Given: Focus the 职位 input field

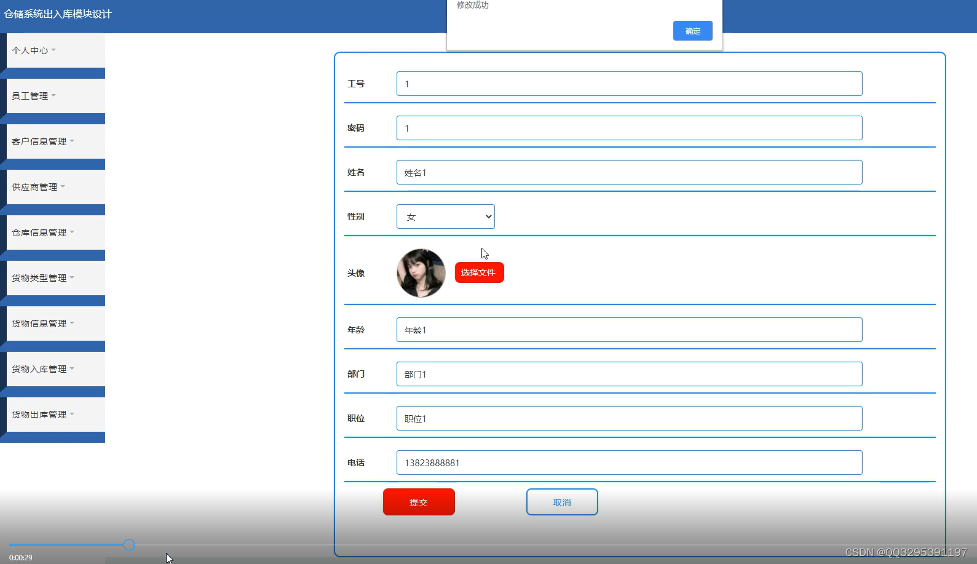Looking at the screenshot, I should (x=629, y=418).
